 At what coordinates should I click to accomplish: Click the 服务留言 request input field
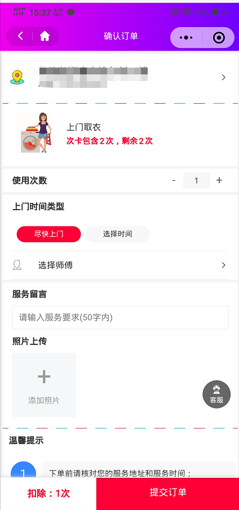(120, 317)
